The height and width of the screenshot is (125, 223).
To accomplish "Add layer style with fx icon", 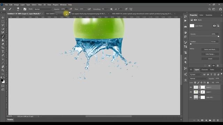I will (x=198, y=120).
